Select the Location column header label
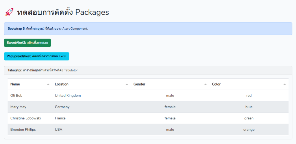296x144 pixels. pyautogui.click(x=62, y=84)
